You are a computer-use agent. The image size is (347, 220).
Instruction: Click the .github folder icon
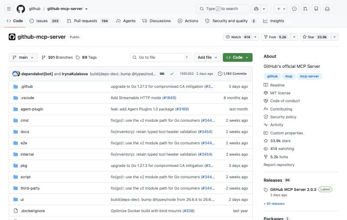coord(16,87)
